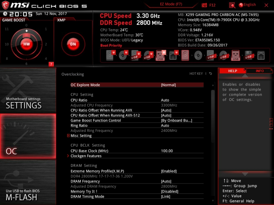
Task: Switch to EZ Mode (F7)
Action: pos(171,4)
